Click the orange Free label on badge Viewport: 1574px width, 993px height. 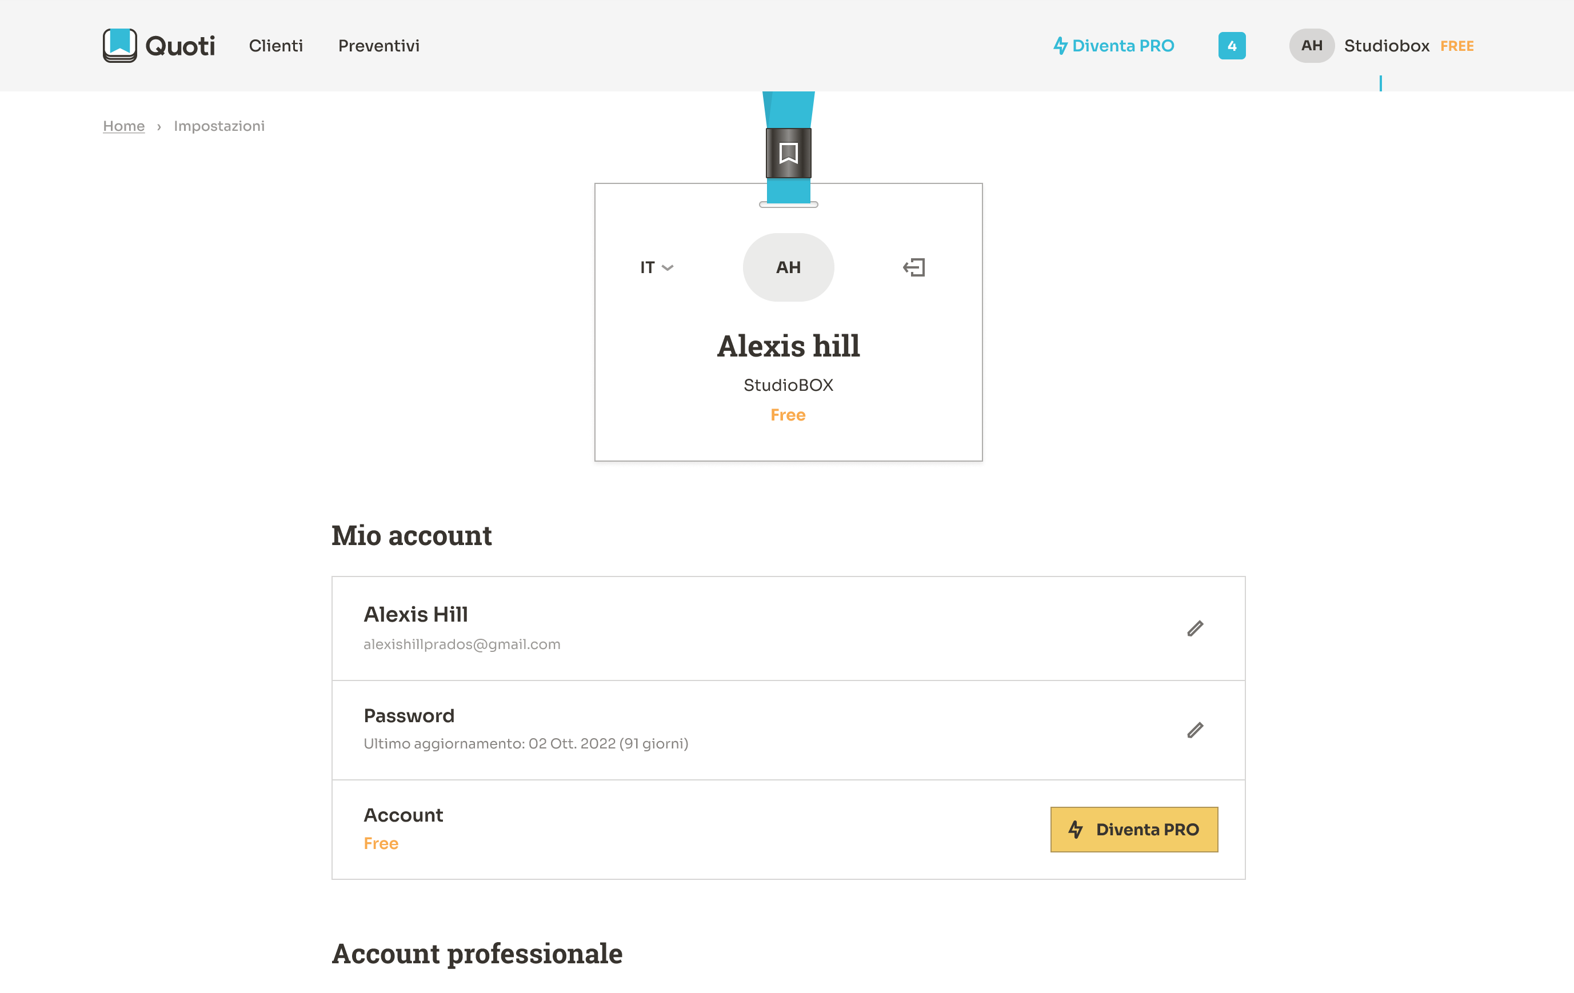[788, 415]
